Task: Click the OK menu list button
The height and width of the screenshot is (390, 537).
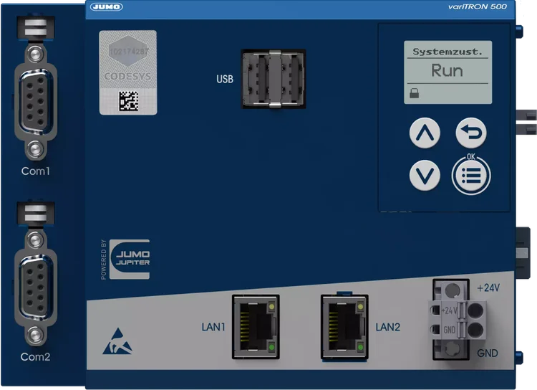Action: pos(471,176)
